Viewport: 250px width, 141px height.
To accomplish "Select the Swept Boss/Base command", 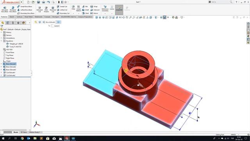I will click(x=25, y=7).
